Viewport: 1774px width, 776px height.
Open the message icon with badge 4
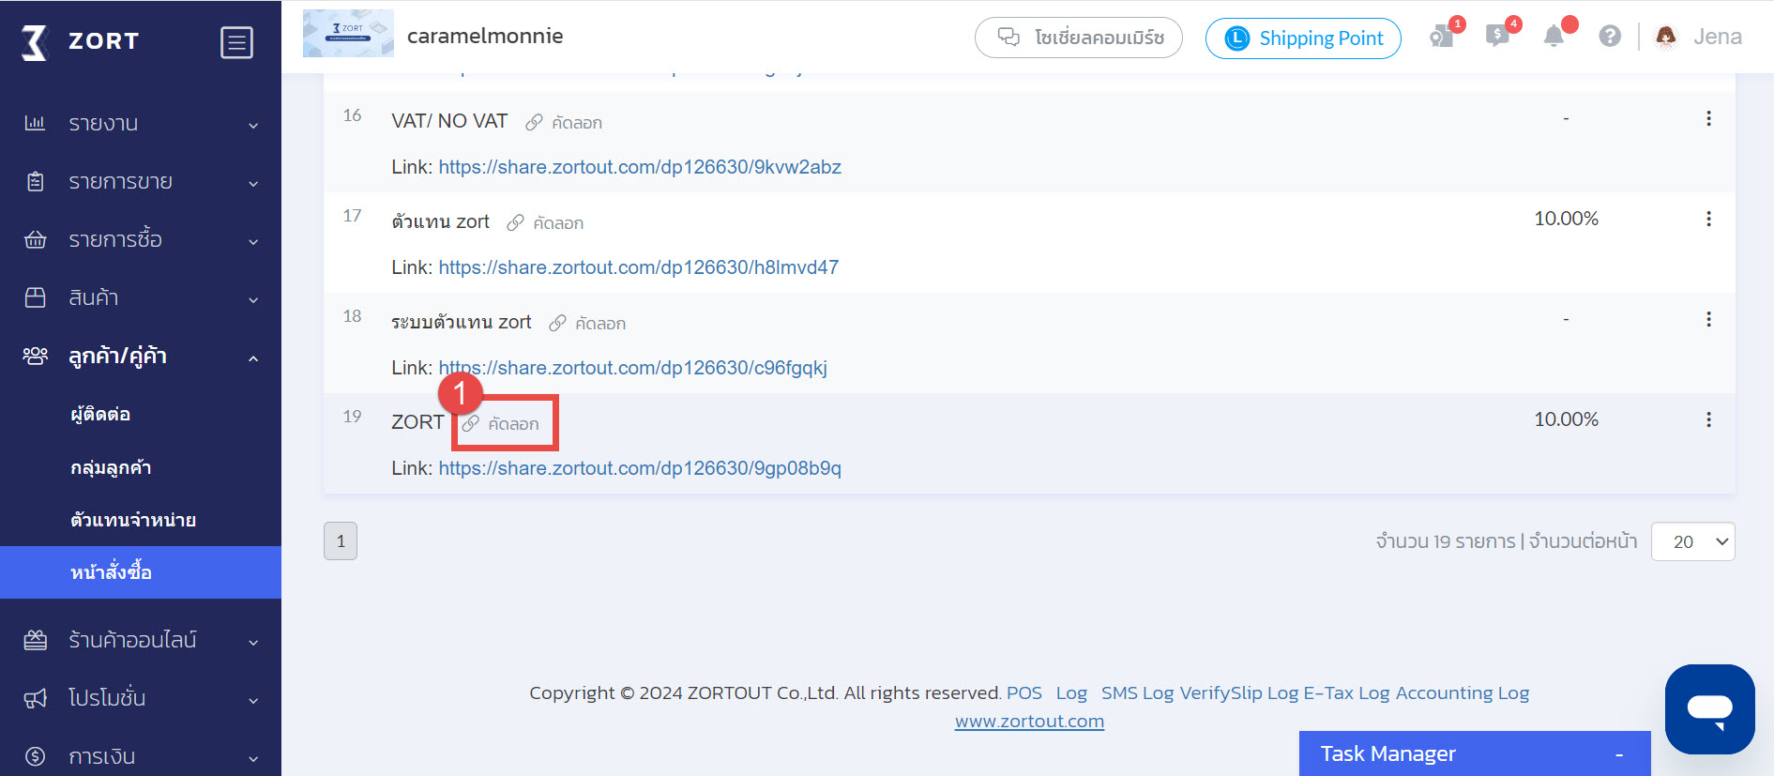(1497, 37)
